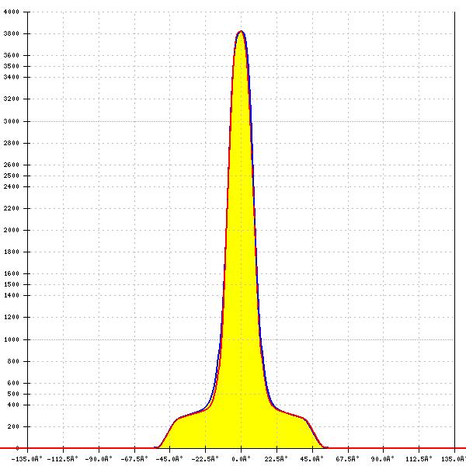Click the negative "-45.0Â°" x-axis label

coord(169,459)
